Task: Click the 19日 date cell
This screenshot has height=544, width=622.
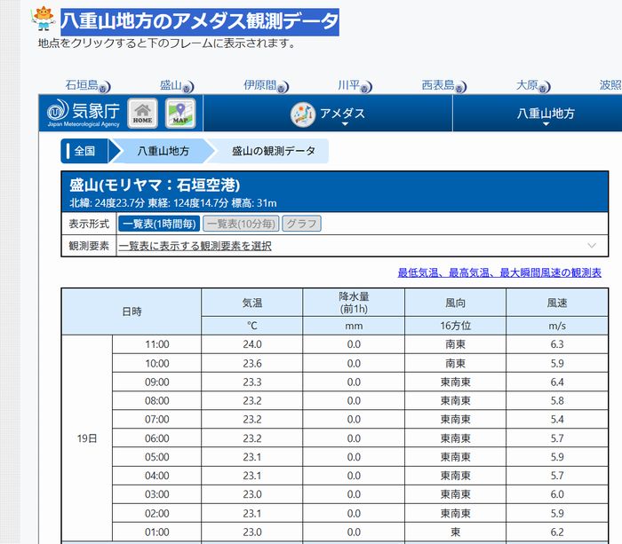Action: tap(87, 438)
